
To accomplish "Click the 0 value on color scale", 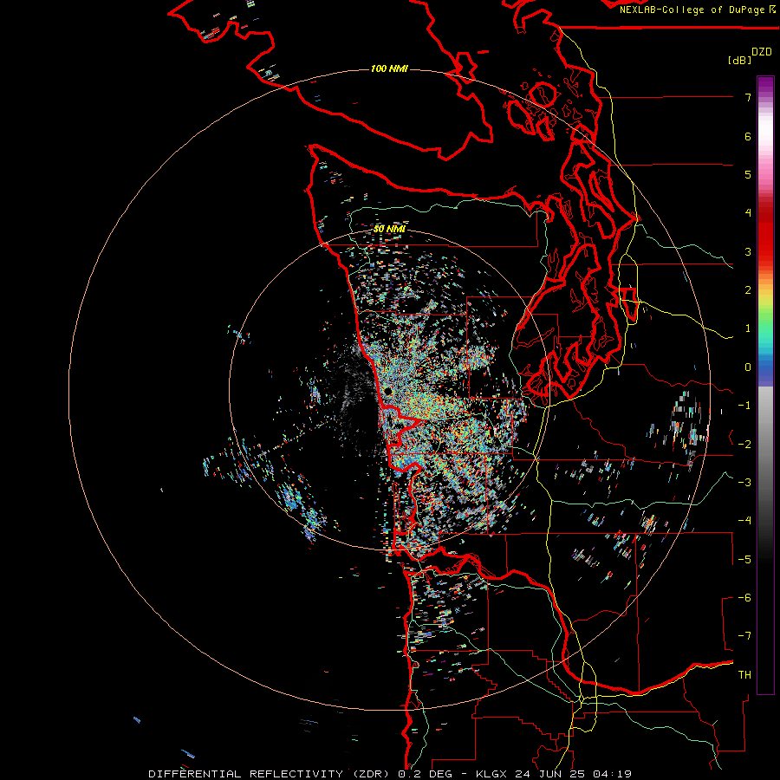I will [748, 367].
